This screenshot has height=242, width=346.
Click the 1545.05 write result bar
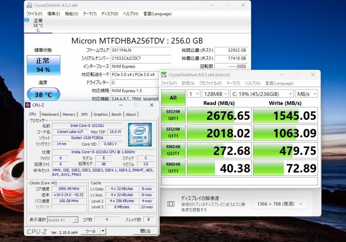[285, 115]
